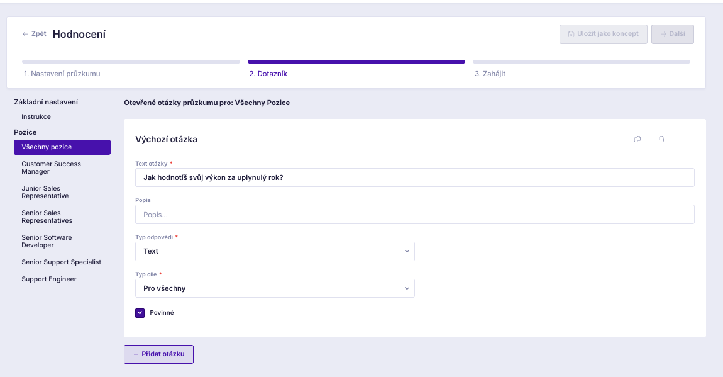723x377 pixels.
Task: Choose Senior Software Developer position
Action: point(47,241)
